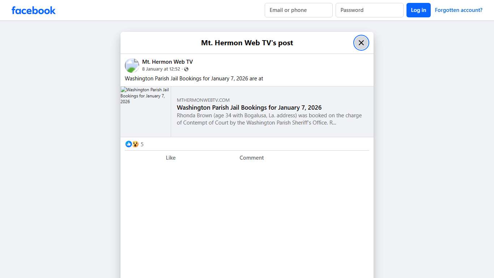494x278 pixels.
Task: Focus the Email or phone field
Action: click(x=298, y=10)
